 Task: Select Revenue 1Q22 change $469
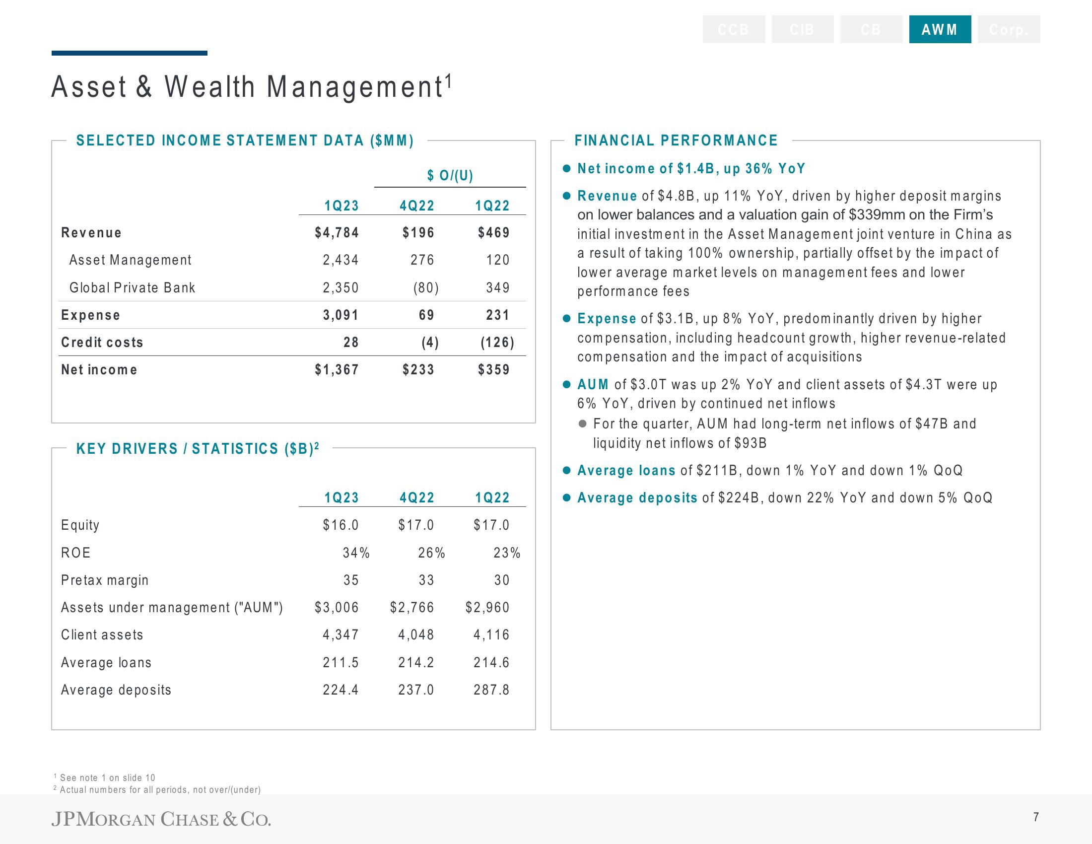coord(494,232)
